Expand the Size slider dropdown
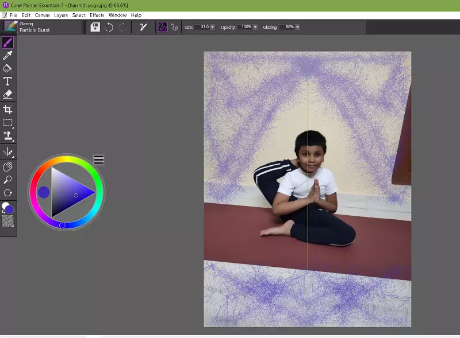 (213, 27)
